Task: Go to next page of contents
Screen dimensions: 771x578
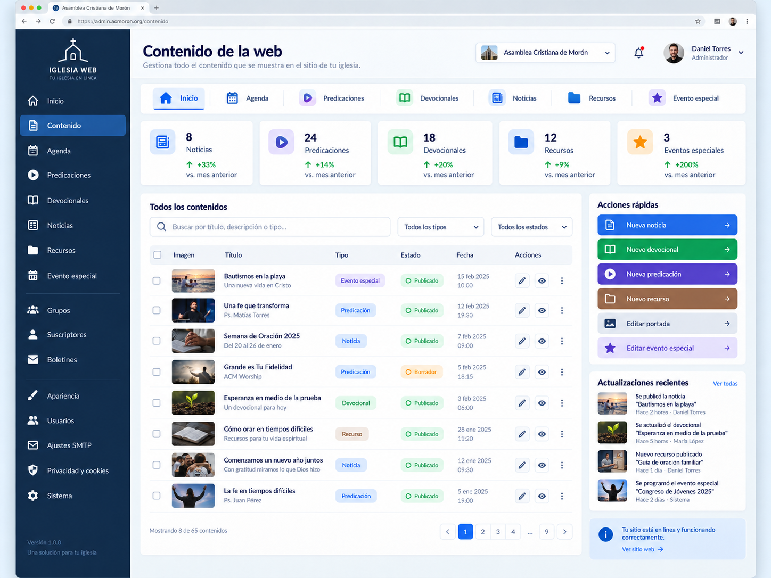Action: coord(564,531)
